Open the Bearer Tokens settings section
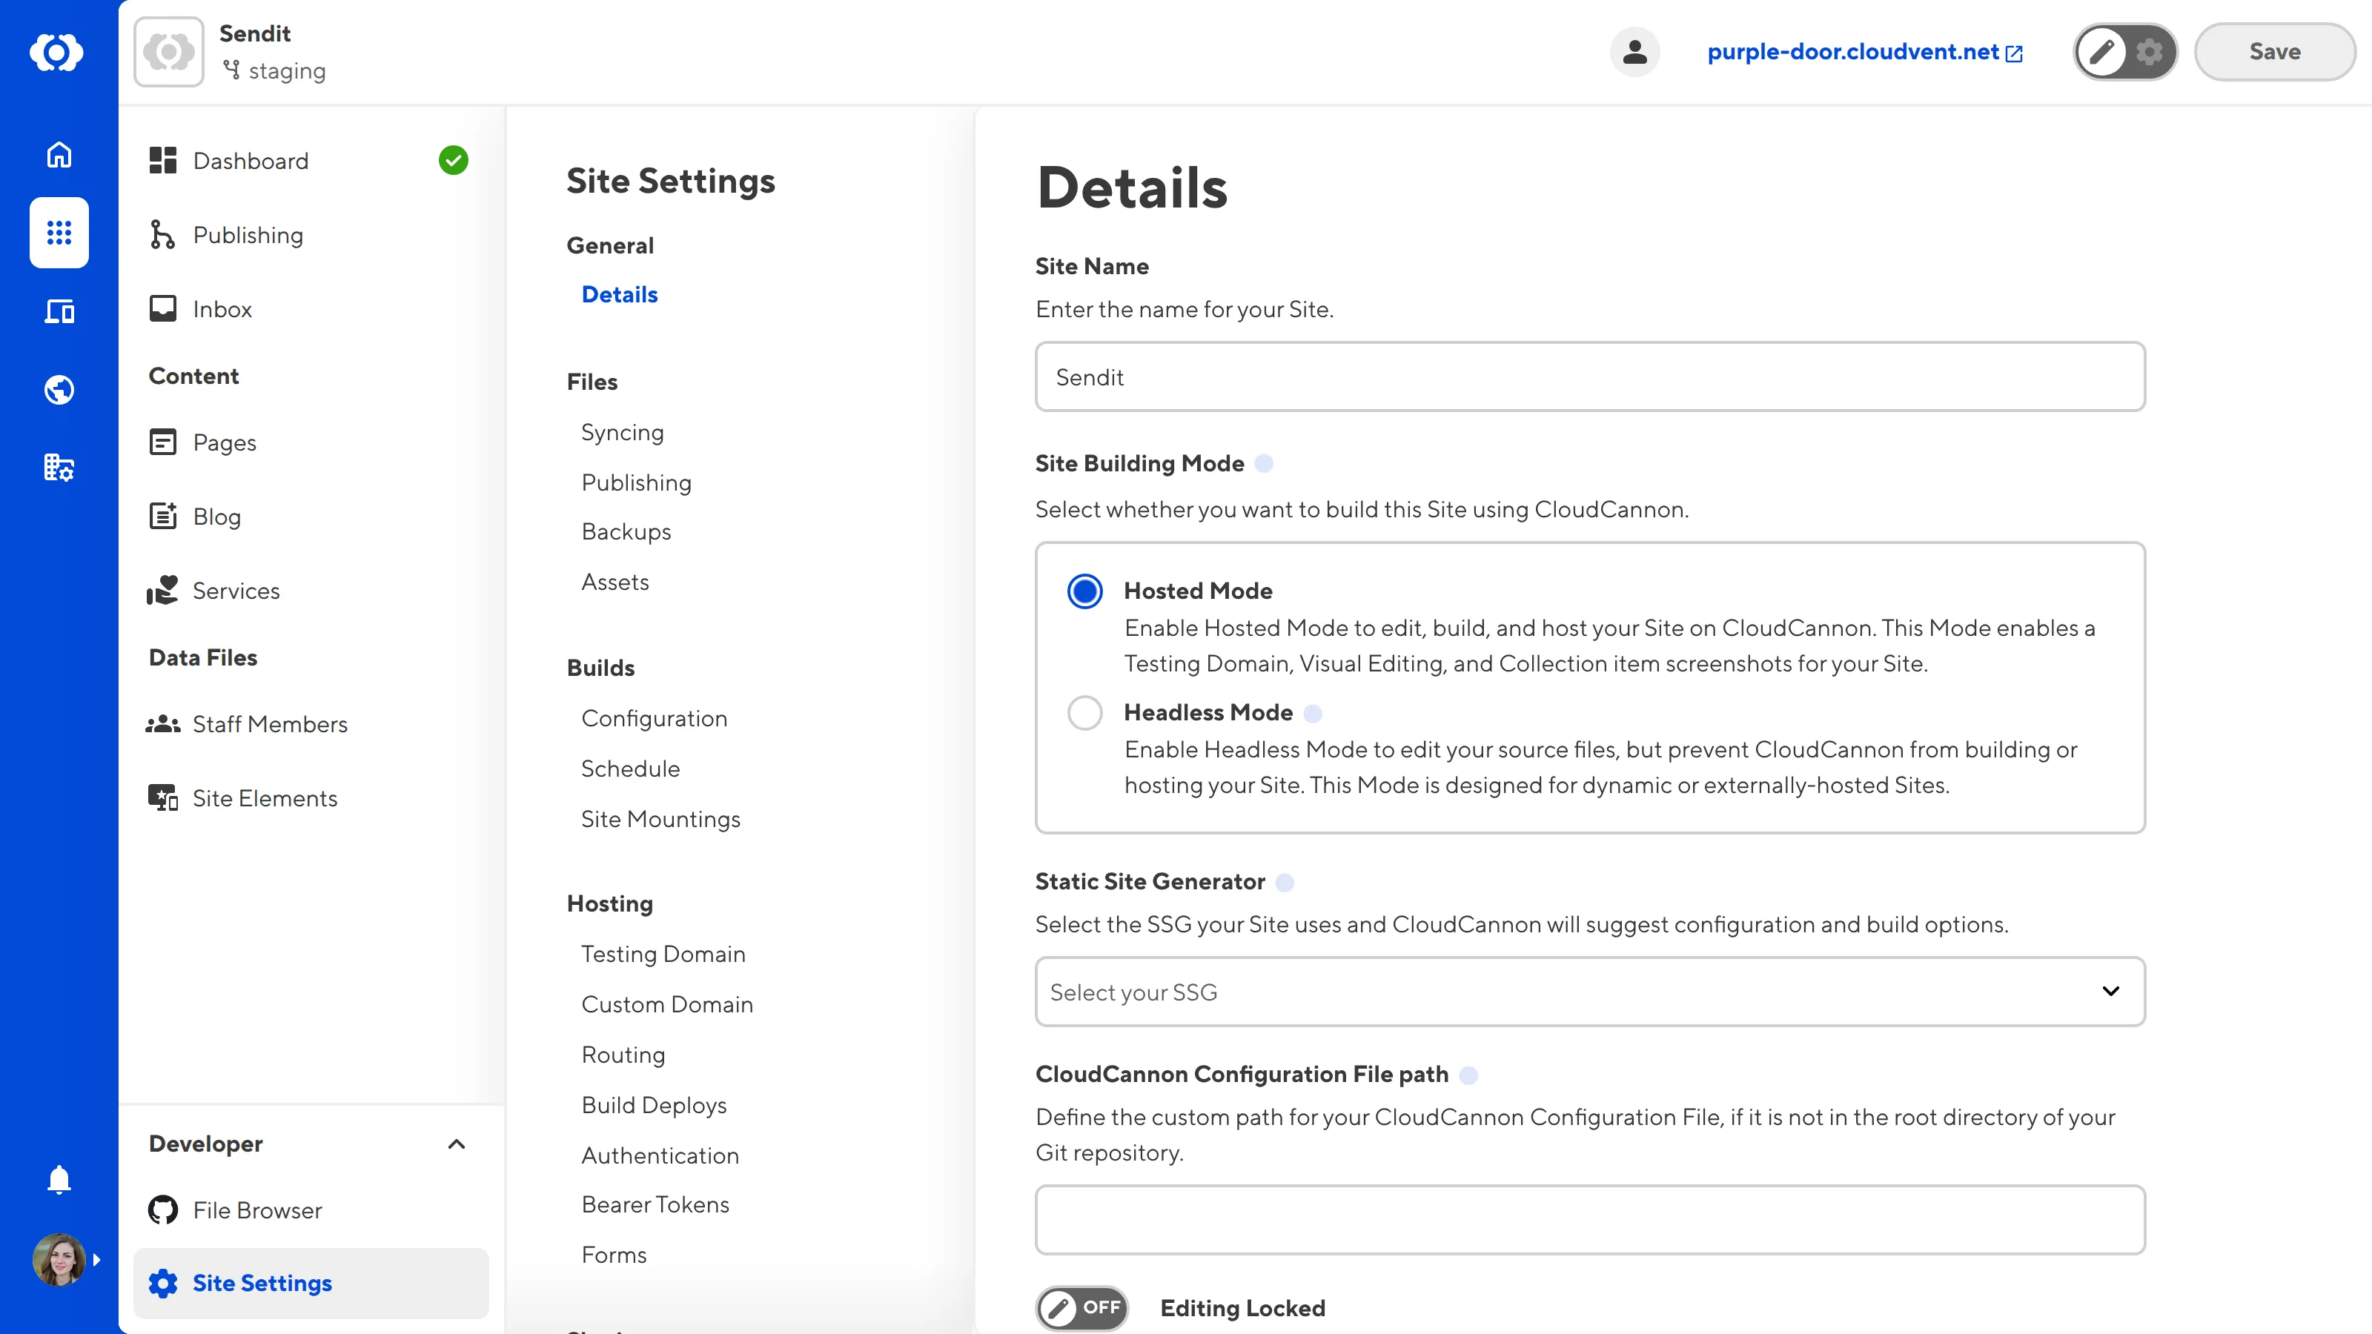The height and width of the screenshot is (1334, 2372). coord(655,1204)
